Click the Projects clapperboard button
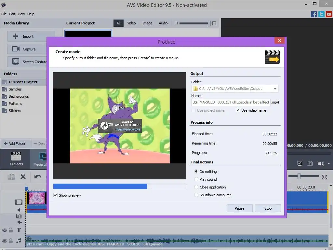Image resolution: width=333 pixels, height=250 pixels. point(16,159)
